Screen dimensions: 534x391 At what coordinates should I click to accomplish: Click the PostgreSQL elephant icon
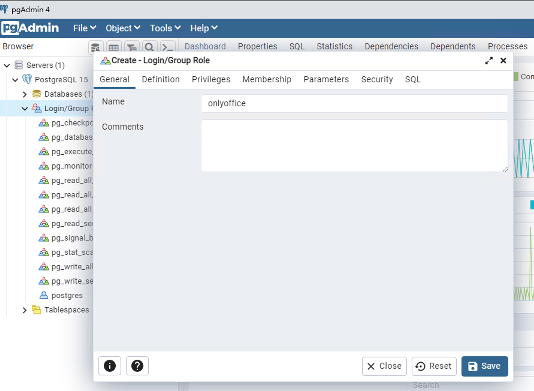pyautogui.click(x=27, y=79)
